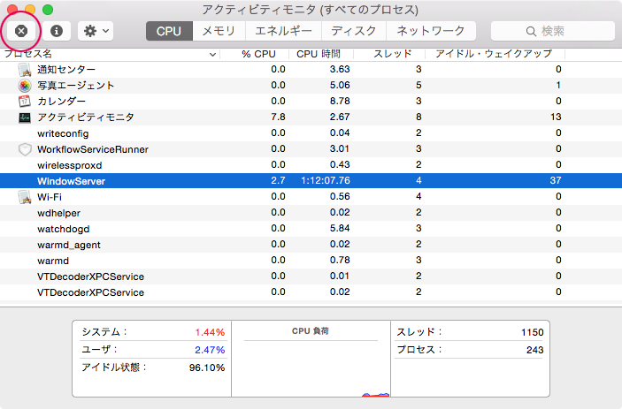Click the アイドル状態 96.10% value
Viewport: 622px width, 409px height.
click(x=207, y=367)
